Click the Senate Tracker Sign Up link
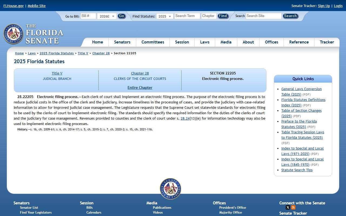Image resolution: width=346 pixels, height=216 pixels. tap(324, 6)
